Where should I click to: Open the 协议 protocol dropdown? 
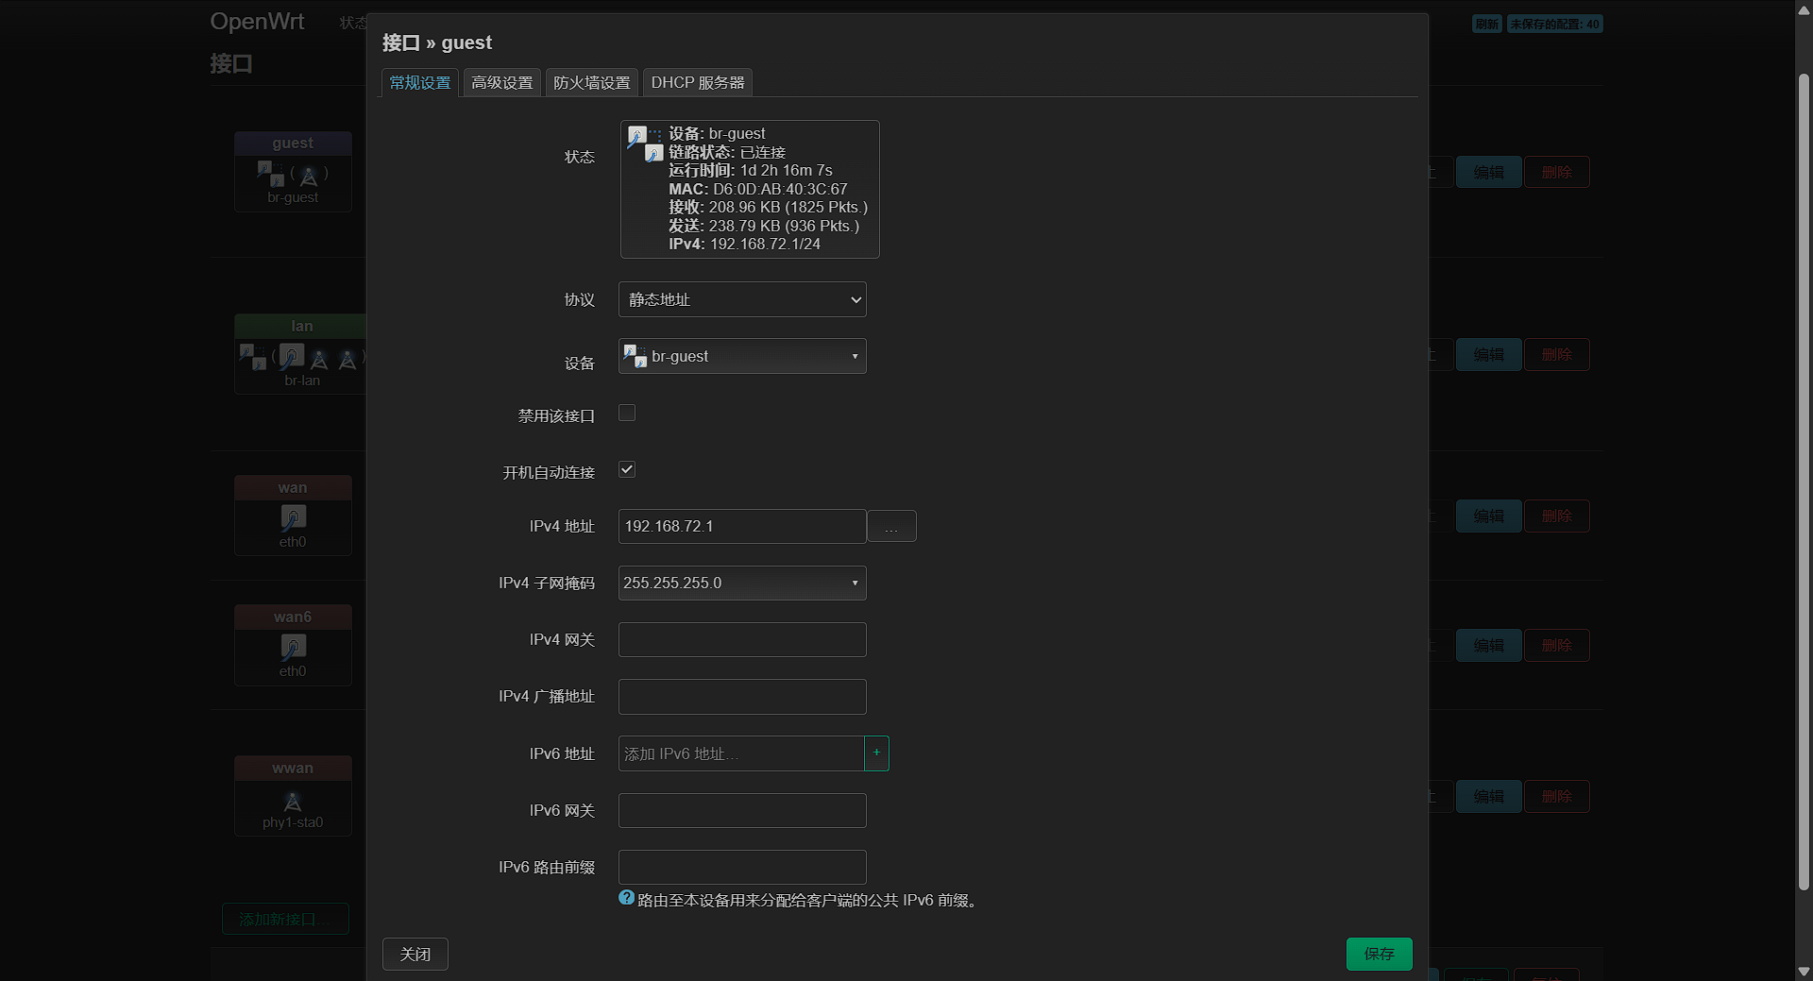pos(742,300)
